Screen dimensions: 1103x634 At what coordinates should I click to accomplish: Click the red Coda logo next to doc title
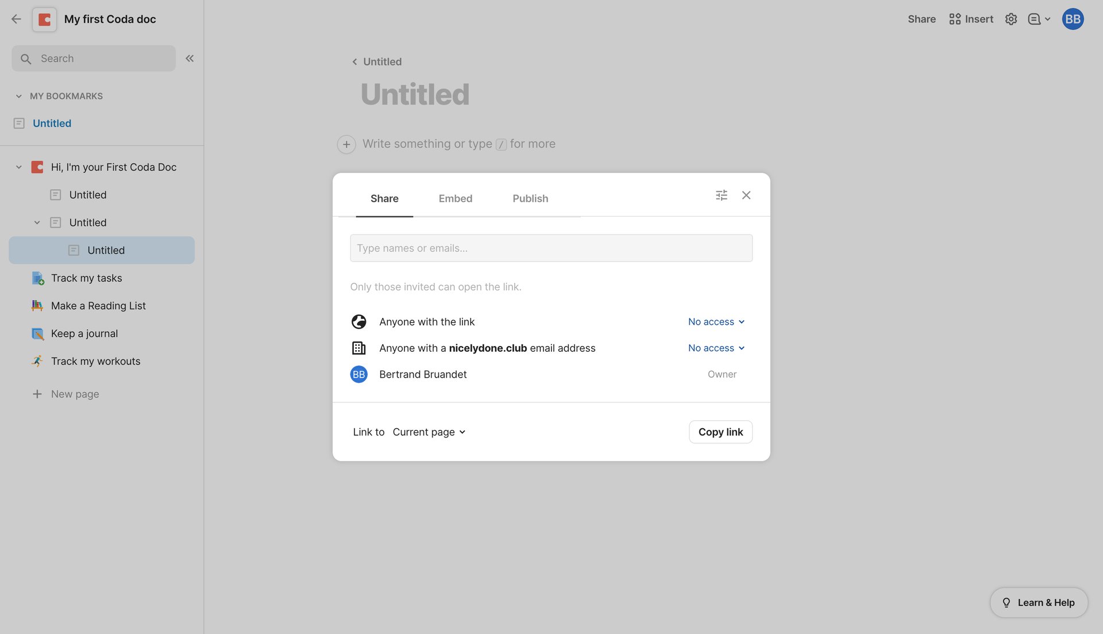pyautogui.click(x=44, y=18)
